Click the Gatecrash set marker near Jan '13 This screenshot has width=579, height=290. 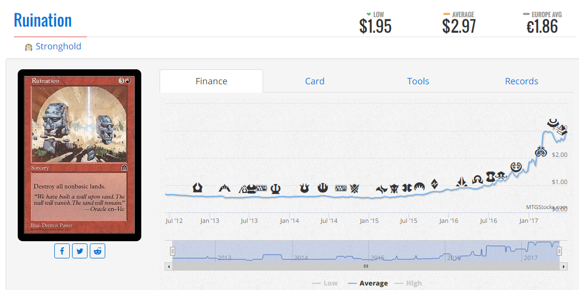[x=224, y=189]
